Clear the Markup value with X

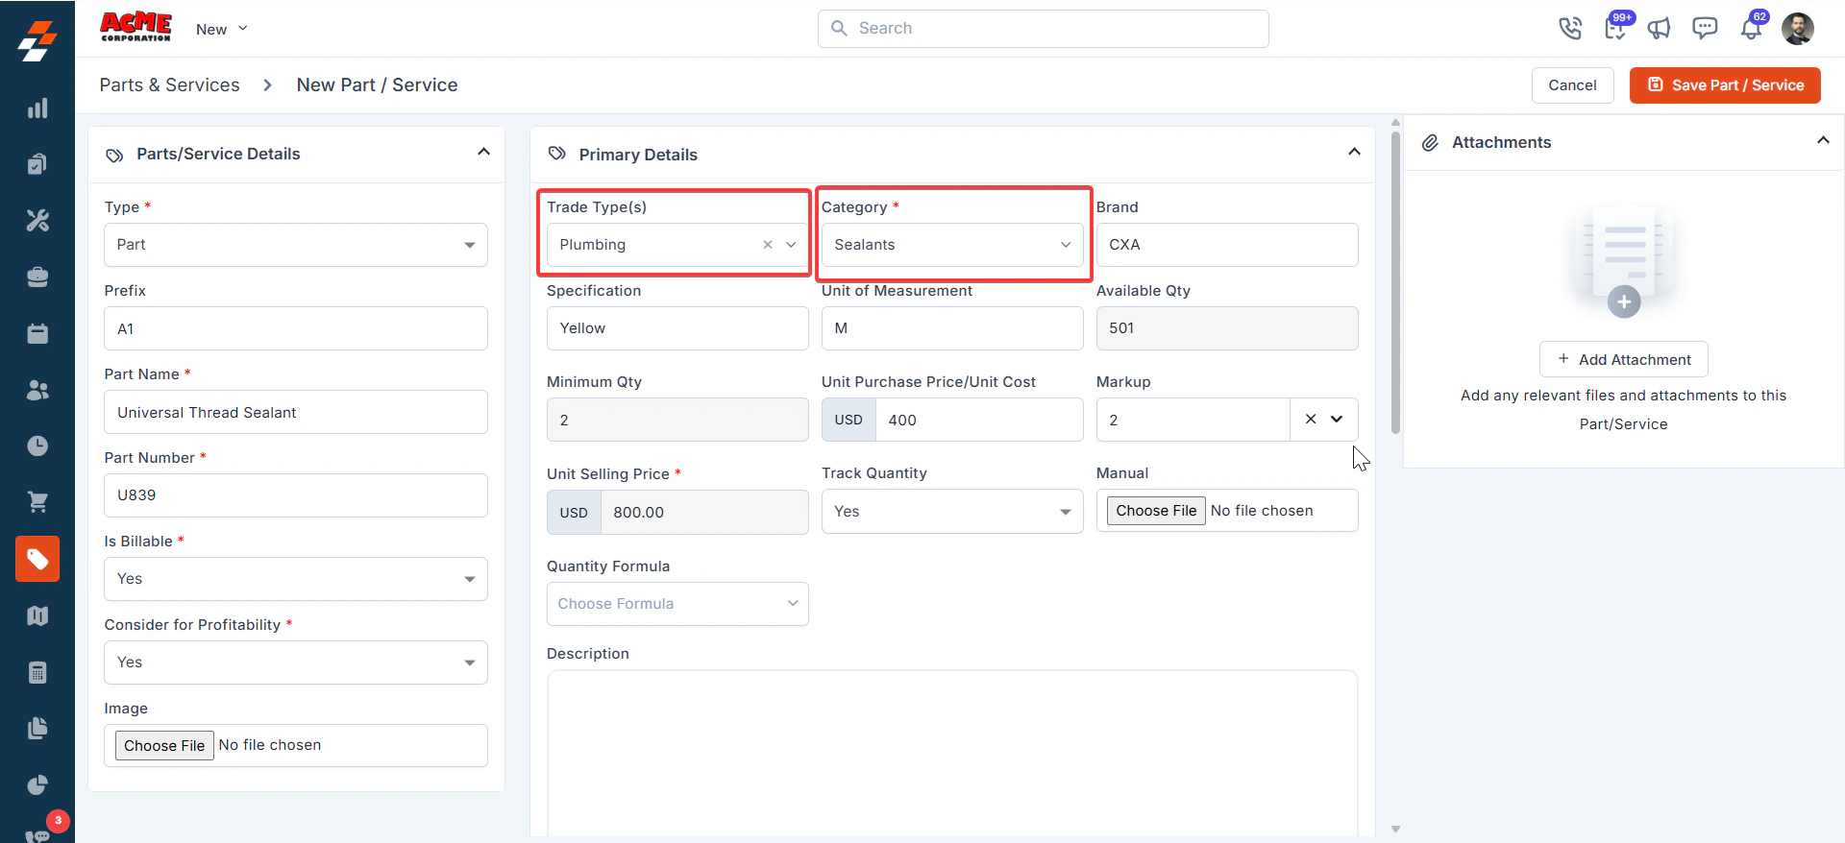point(1311,420)
